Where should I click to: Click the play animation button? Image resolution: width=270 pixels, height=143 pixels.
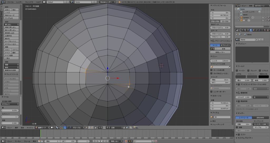pos(102,141)
